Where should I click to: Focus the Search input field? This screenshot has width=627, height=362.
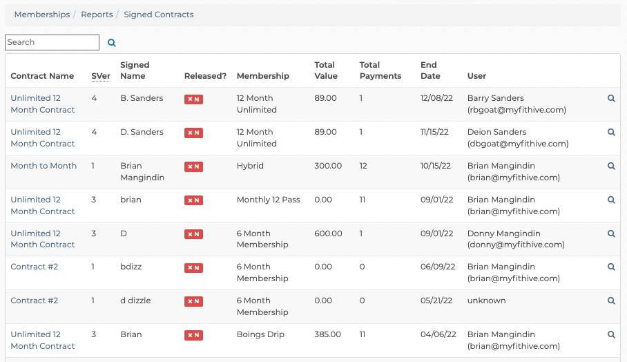[x=52, y=42]
